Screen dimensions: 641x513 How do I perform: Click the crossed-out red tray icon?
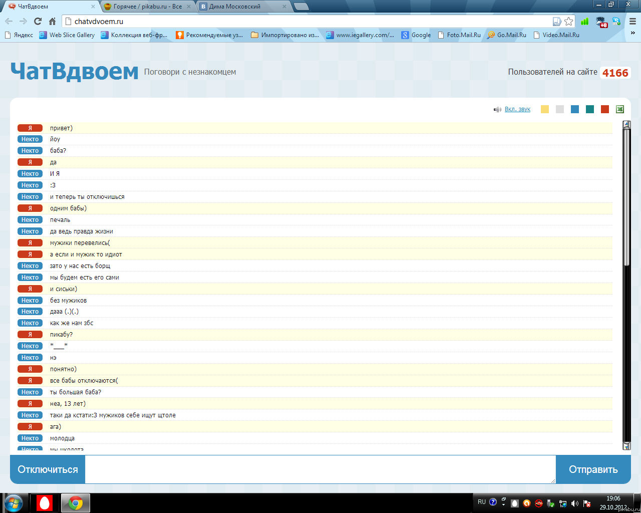click(539, 503)
